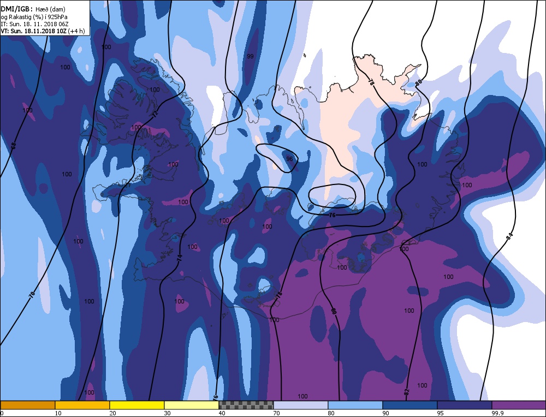Click the legend tick label '90'
Image resolution: width=546 pixels, height=417 pixels.
386,413
